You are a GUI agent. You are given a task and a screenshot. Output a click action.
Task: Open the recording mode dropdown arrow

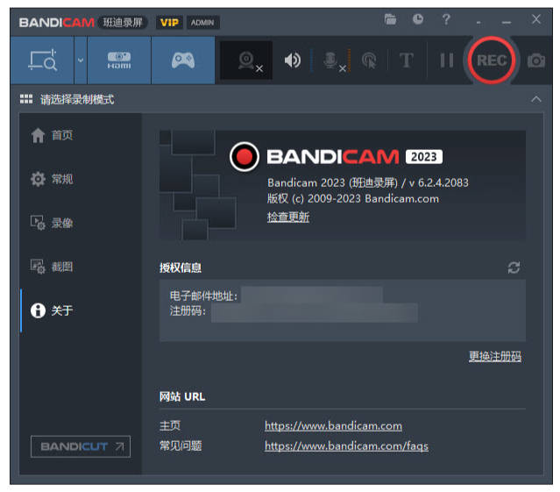(x=80, y=60)
